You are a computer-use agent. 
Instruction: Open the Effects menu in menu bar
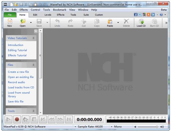(x=24, y=10)
